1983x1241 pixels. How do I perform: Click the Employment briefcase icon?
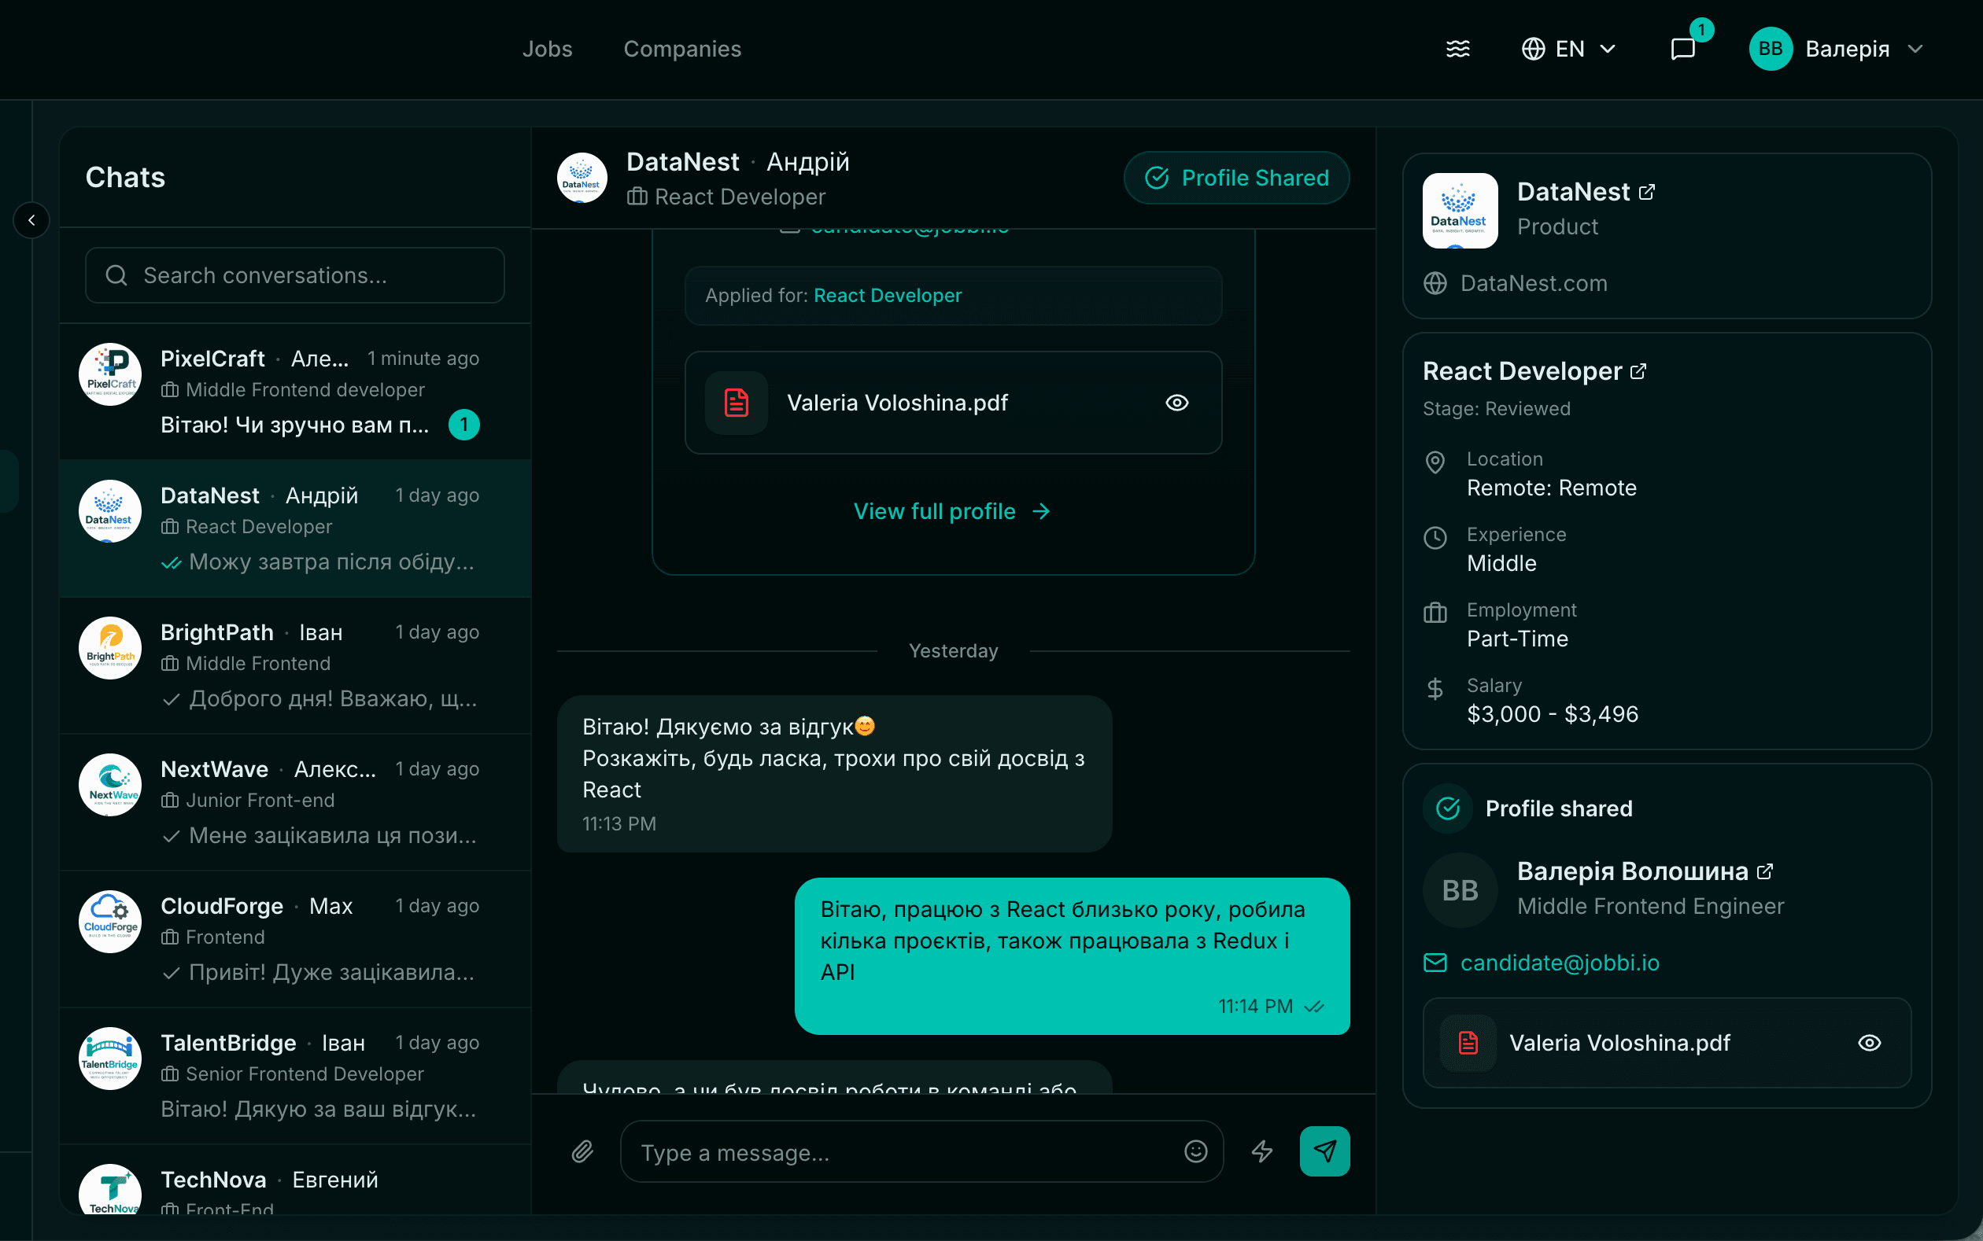coord(1435,613)
